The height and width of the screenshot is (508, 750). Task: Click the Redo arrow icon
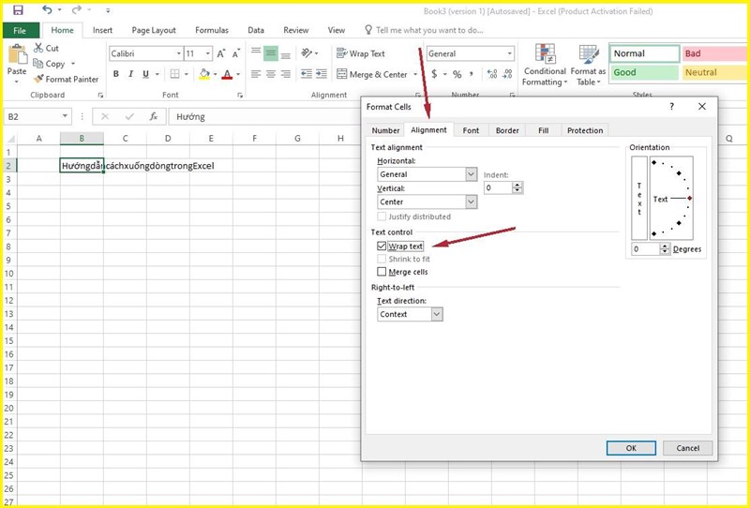click(x=76, y=9)
